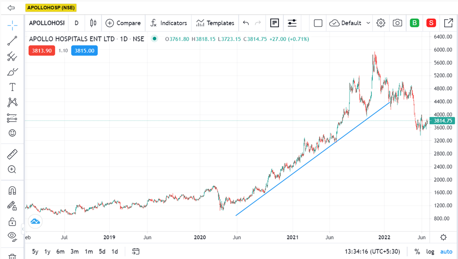Image resolution: width=458 pixels, height=259 pixels.
Task: Click the blue 3815.00 buy price box
Action: (84, 51)
